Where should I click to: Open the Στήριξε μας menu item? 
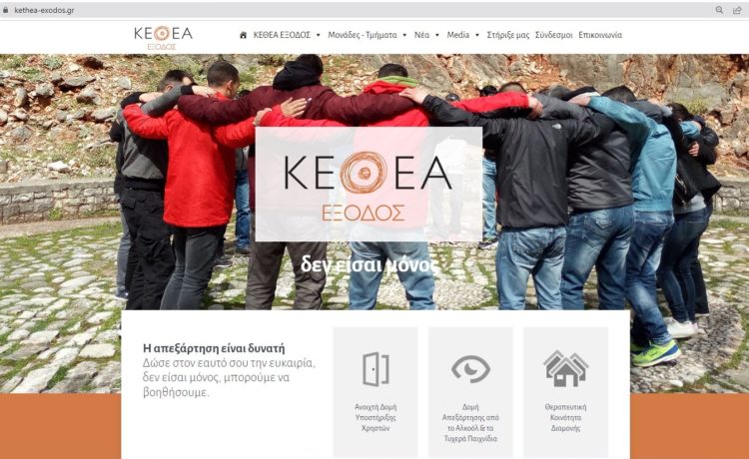[507, 35]
